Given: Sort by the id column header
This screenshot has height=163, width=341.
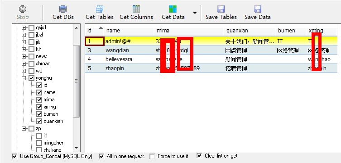Looking at the screenshot, I should coord(94,31).
